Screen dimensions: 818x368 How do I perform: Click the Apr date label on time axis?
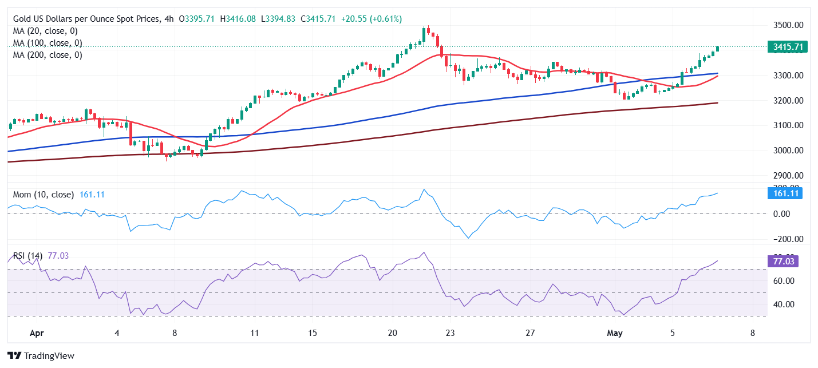click(x=37, y=333)
